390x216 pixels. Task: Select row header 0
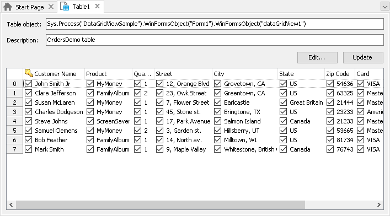(15, 84)
